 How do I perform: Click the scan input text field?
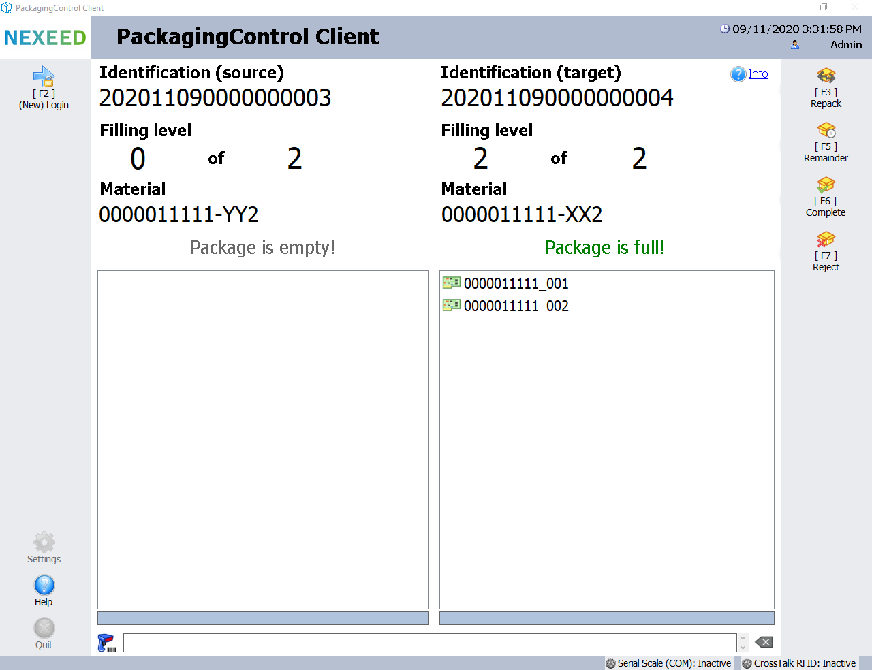(x=429, y=643)
